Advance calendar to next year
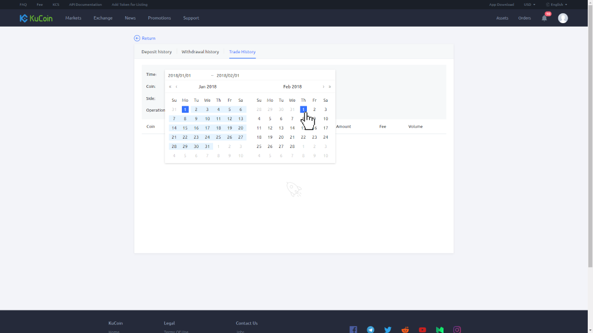This screenshot has height=333, width=593. (330, 87)
